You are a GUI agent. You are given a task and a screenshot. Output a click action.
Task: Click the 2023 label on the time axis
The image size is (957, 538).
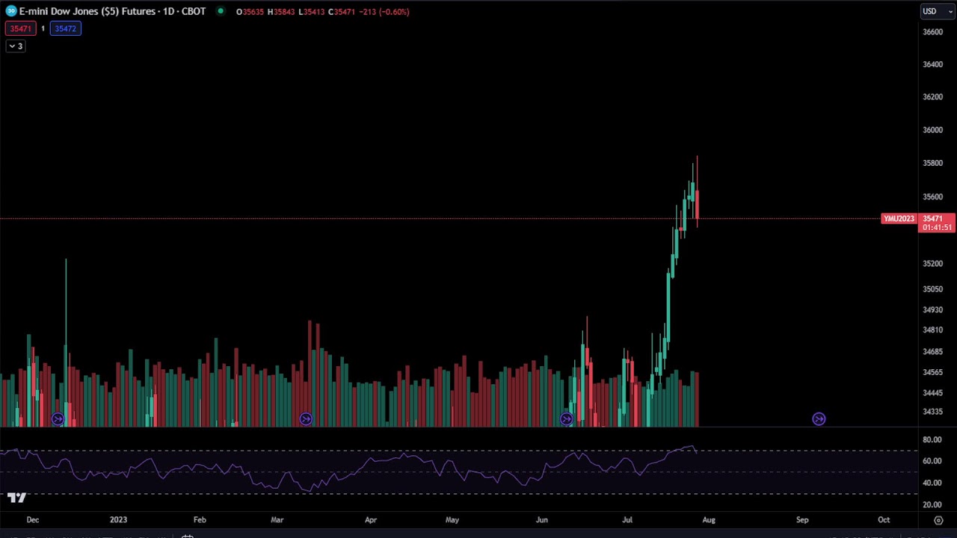click(x=118, y=519)
